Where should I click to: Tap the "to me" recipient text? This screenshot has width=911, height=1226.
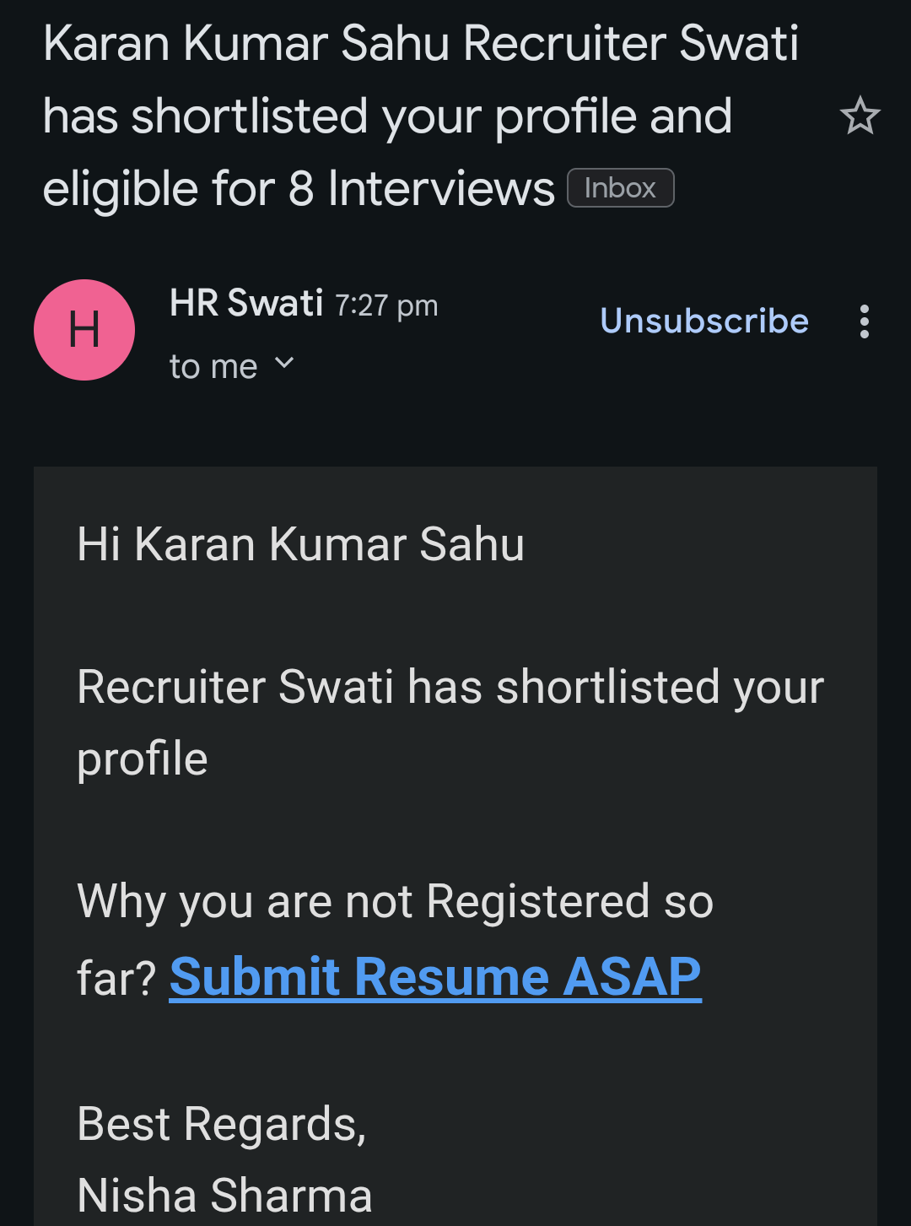(x=213, y=367)
